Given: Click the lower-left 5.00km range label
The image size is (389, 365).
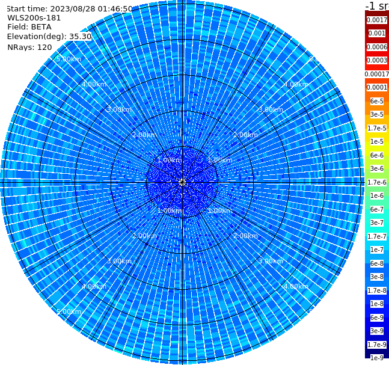Looking at the screenshot, I should click(x=69, y=311).
